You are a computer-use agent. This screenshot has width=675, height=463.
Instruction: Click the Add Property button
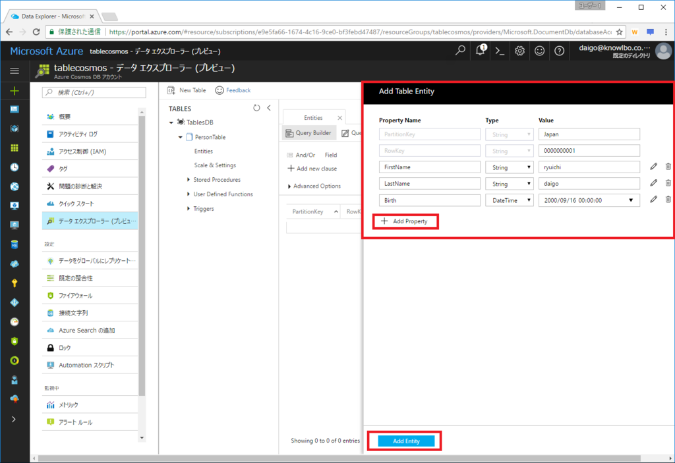tap(405, 221)
